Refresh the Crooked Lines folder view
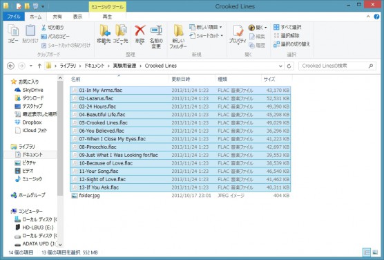The width and height of the screenshot is (384, 260). click(x=289, y=66)
